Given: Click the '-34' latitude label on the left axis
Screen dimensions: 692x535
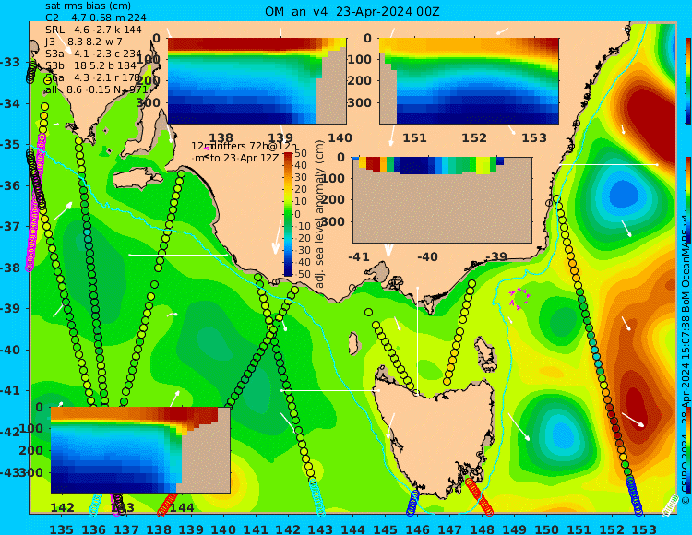Looking at the screenshot, I should pos(10,103).
